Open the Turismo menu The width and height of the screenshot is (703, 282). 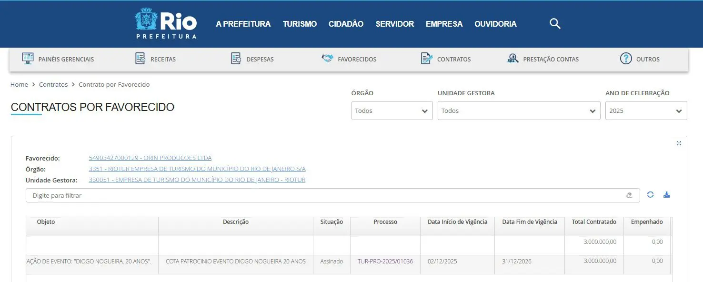pyautogui.click(x=300, y=24)
